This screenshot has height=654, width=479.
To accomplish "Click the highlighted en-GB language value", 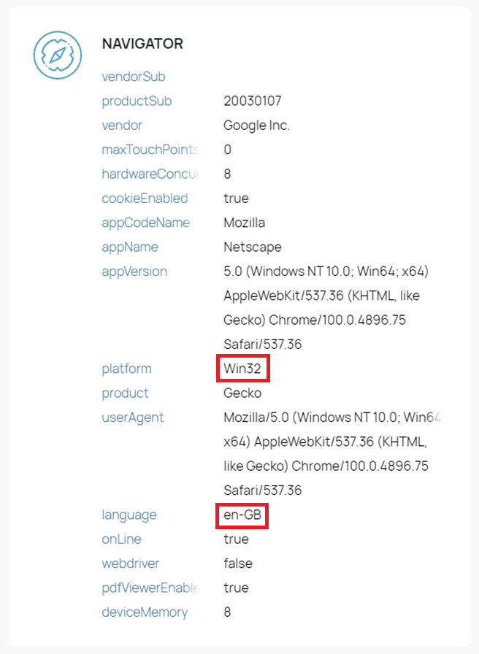I will (x=242, y=515).
